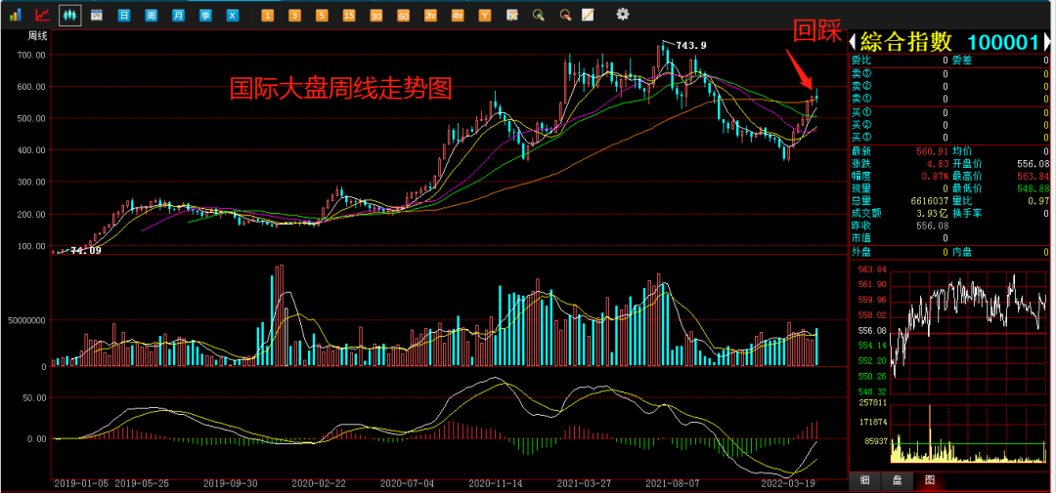Screen dimensions: 1056x493
Task: Click the turnover value 3.93亿
Action: click(x=931, y=213)
